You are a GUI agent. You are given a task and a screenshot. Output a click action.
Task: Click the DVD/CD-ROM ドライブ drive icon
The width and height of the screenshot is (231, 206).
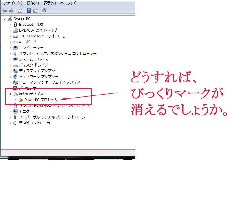(x=15, y=30)
